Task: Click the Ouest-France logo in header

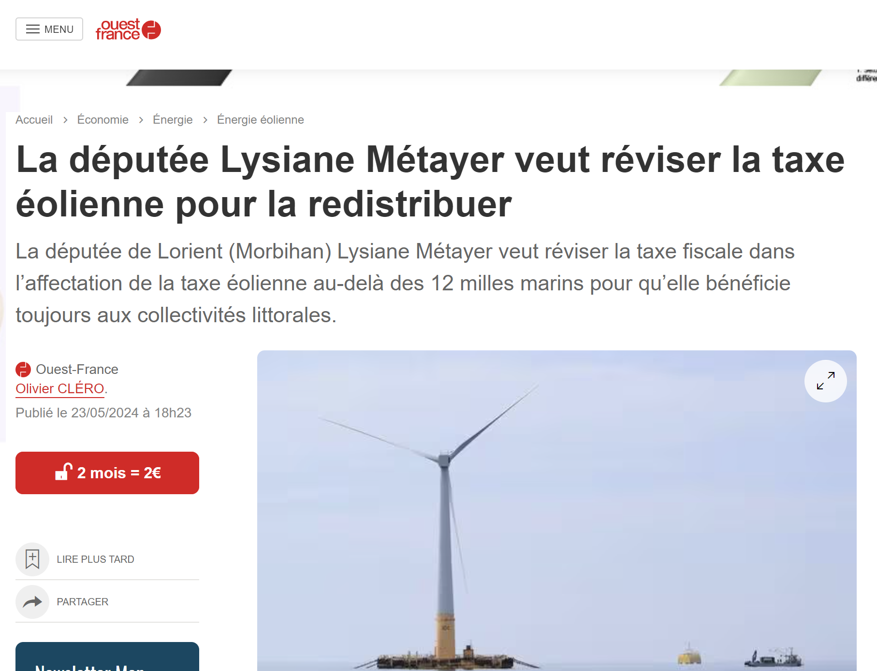Action: 128,29
